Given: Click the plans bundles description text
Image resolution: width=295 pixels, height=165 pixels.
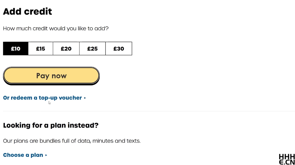Looking at the screenshot, I should pos(72,141).
